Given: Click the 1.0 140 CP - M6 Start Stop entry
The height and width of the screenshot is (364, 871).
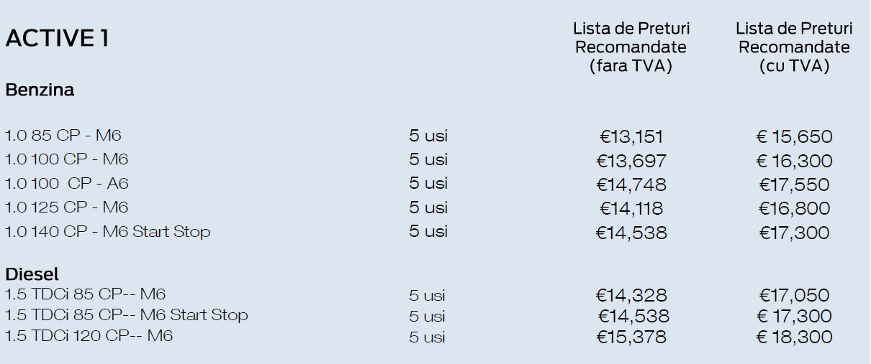Looking at the screenshot, I should coord(107,232).
